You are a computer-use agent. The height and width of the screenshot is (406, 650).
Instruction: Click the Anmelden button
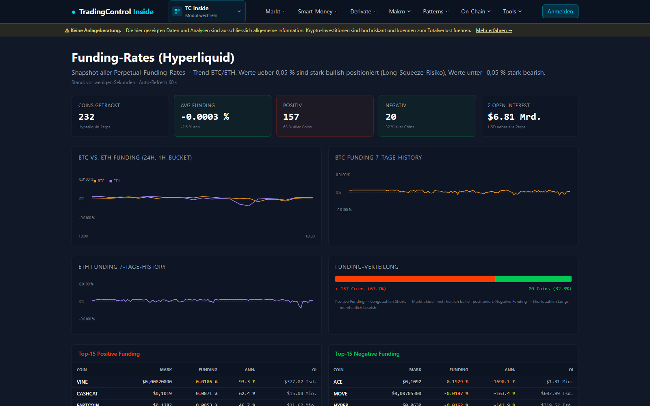point(560,11)
